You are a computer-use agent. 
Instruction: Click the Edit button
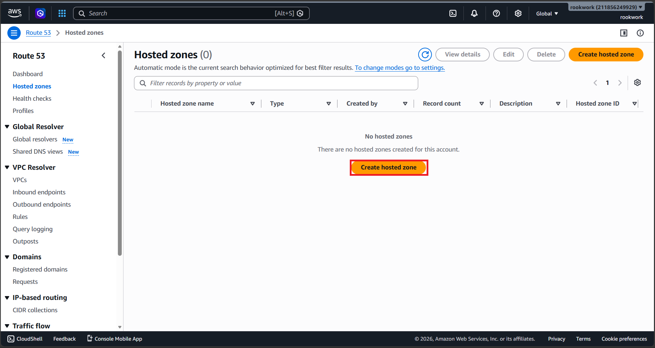[508, 54]
